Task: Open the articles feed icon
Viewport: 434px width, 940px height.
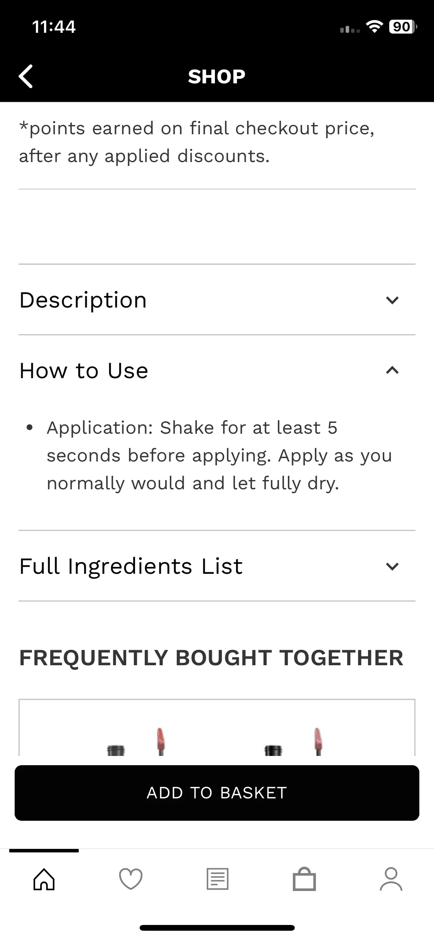Action: pyautogui.click(x=218, y=879)
